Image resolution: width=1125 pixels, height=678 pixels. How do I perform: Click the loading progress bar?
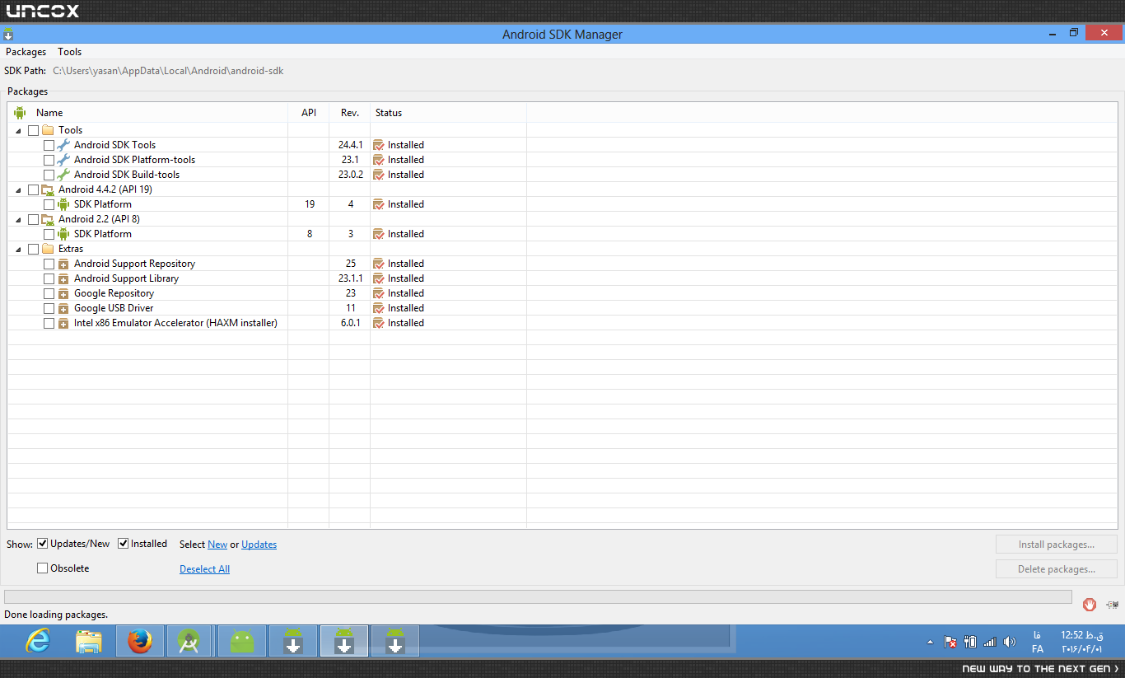tap(539, 597)
